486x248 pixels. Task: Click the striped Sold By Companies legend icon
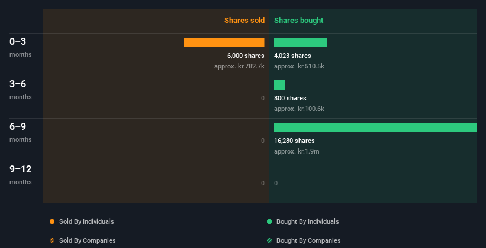pyautogui.click(x=52, y=240)
